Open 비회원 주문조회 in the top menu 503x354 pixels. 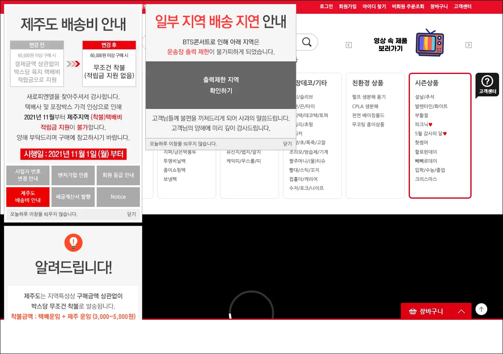pos(408,6)
